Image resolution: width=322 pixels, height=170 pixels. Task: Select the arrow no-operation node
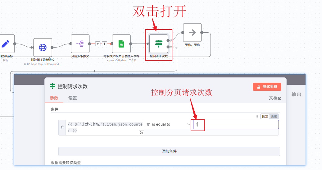coord(193,33)
